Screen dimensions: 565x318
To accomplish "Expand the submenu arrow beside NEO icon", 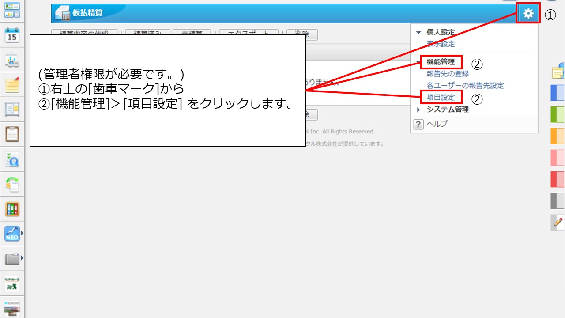I will 22,232.
